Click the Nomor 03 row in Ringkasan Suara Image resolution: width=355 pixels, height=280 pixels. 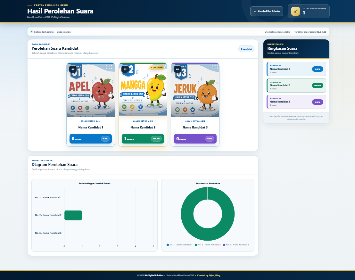point(296,102)
